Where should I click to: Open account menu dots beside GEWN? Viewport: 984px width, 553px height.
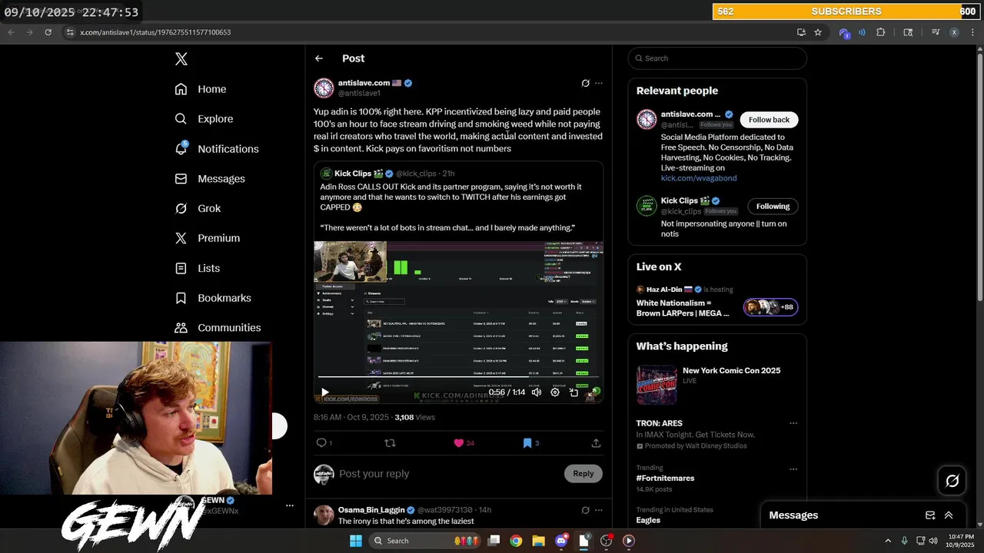(x=290, y=505)
